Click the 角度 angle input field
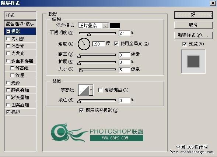 tap(98, 44)
